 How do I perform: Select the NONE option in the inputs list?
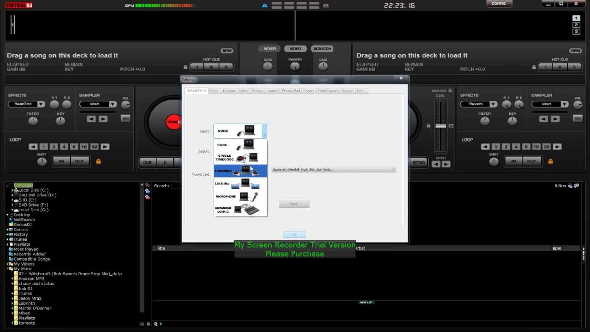pos(240,145)
